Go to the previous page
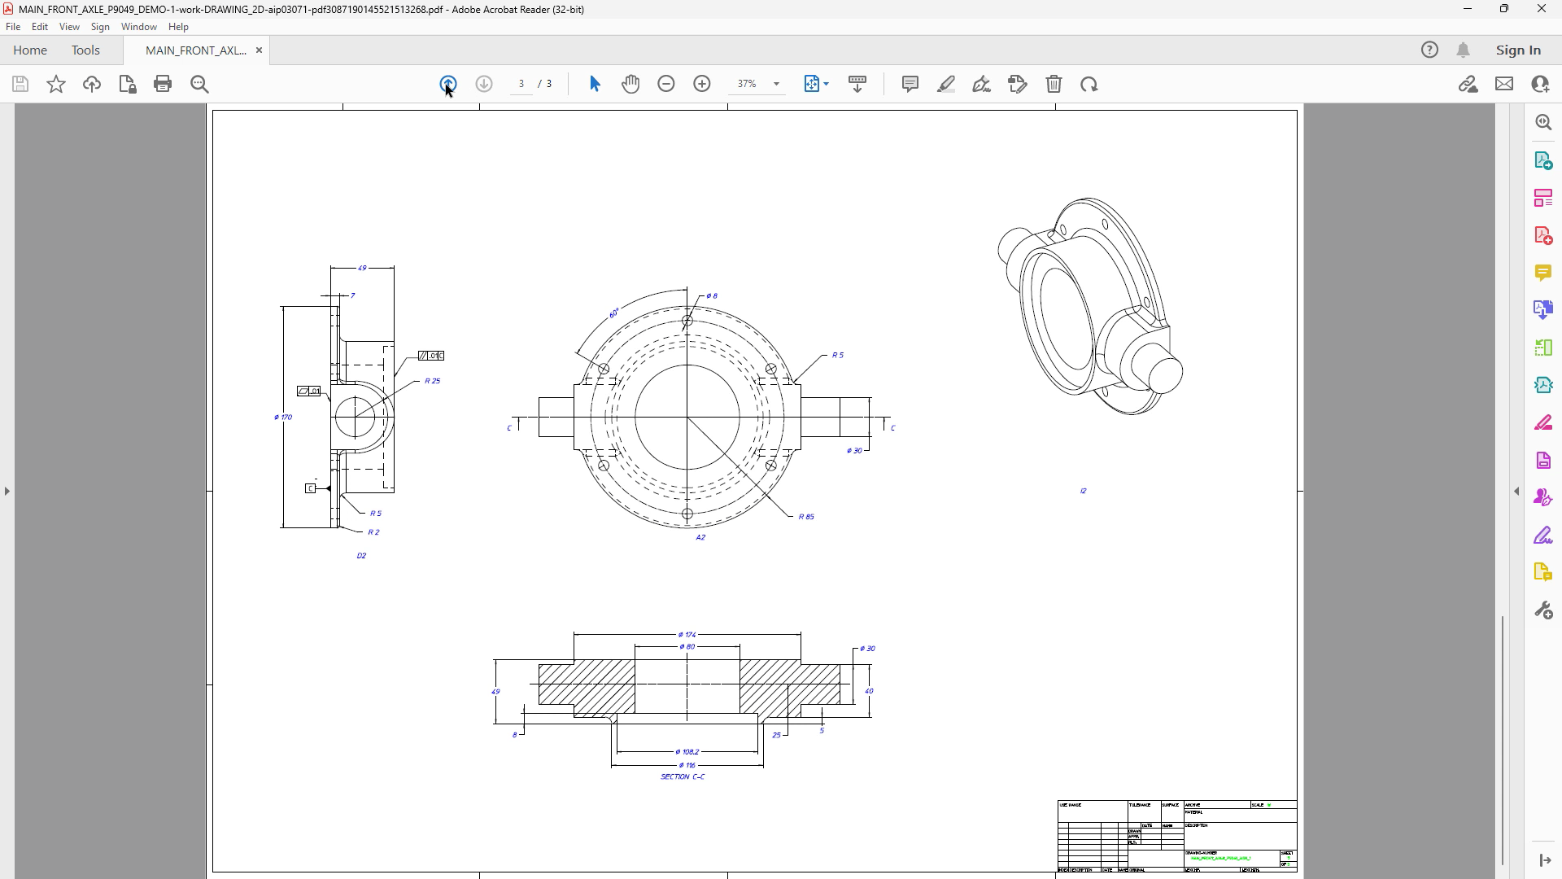The image size is (1562, 879). click(x=448, y=84)
